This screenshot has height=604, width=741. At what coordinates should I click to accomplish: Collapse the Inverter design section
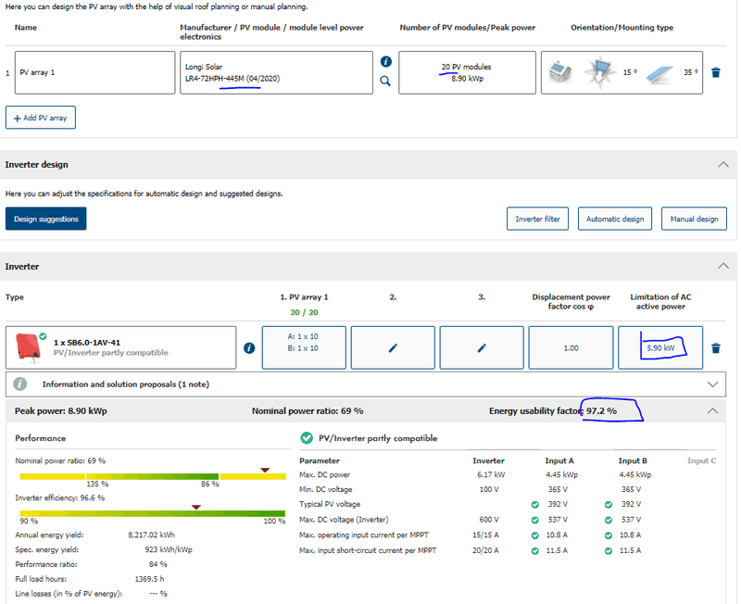(x=722, y=164)
